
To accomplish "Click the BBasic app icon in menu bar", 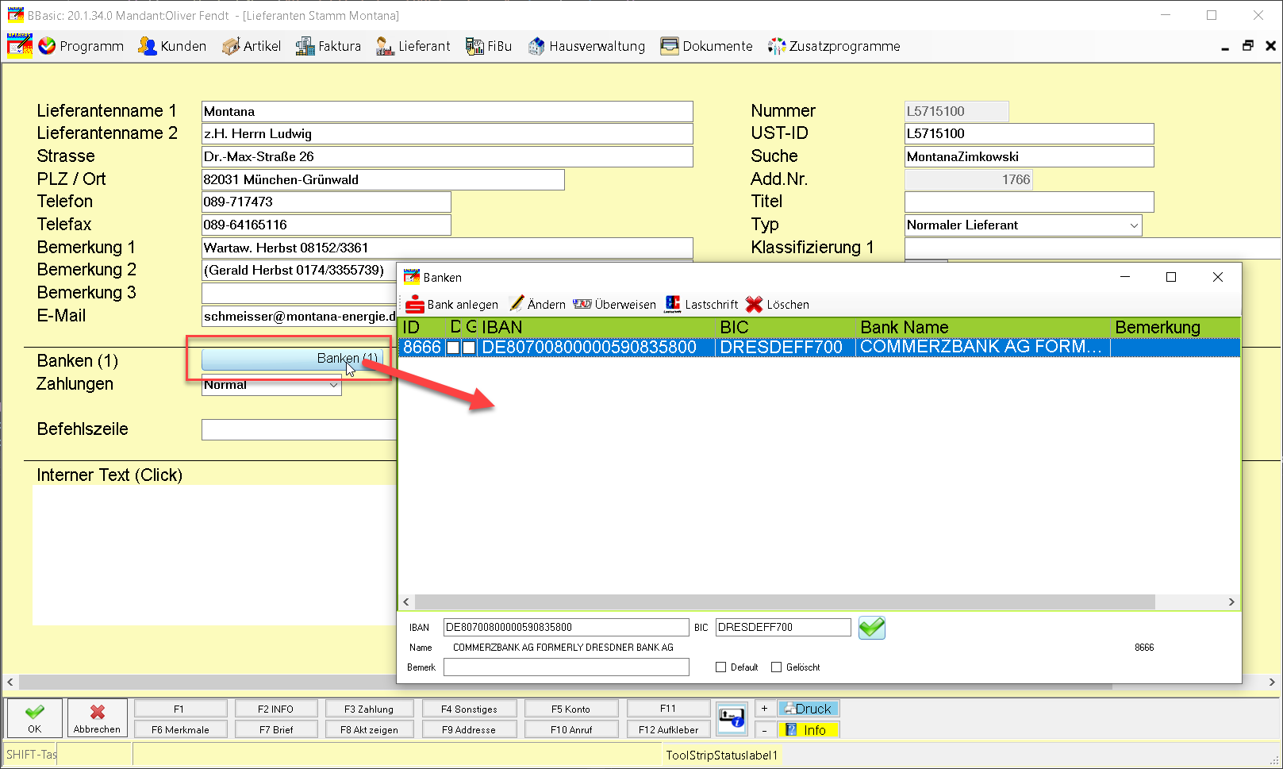I will (x=20, y=46).
